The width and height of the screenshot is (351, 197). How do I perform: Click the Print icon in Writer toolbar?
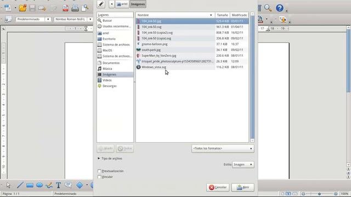pos(75,8)
